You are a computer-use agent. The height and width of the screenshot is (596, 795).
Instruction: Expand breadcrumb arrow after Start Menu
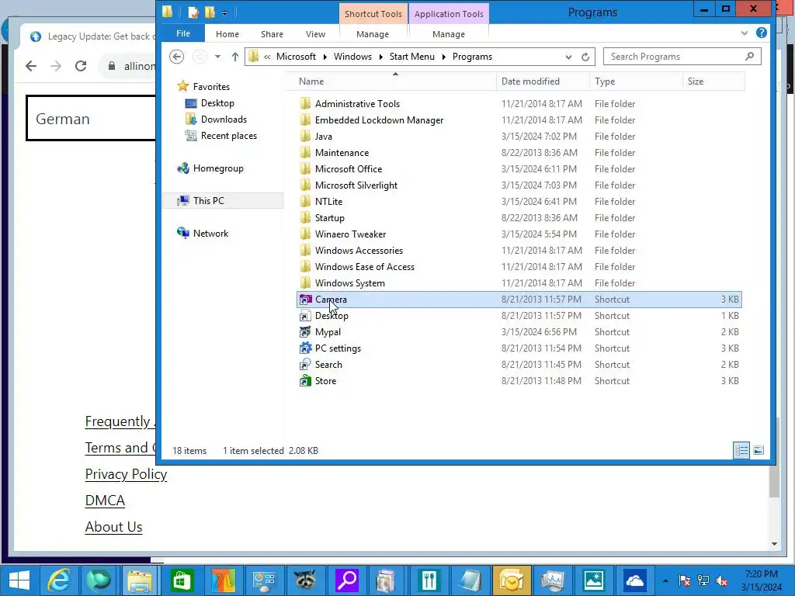(x=443, y=57)
